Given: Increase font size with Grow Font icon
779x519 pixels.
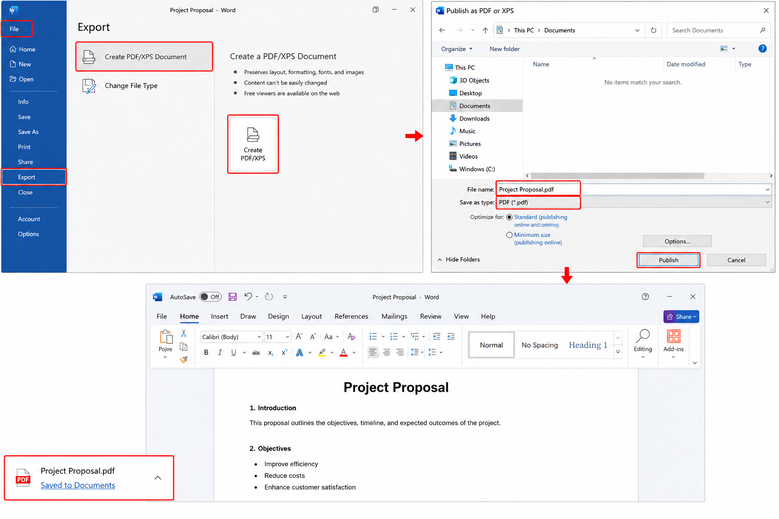Looking at the screenshot, I should [299, 337].
